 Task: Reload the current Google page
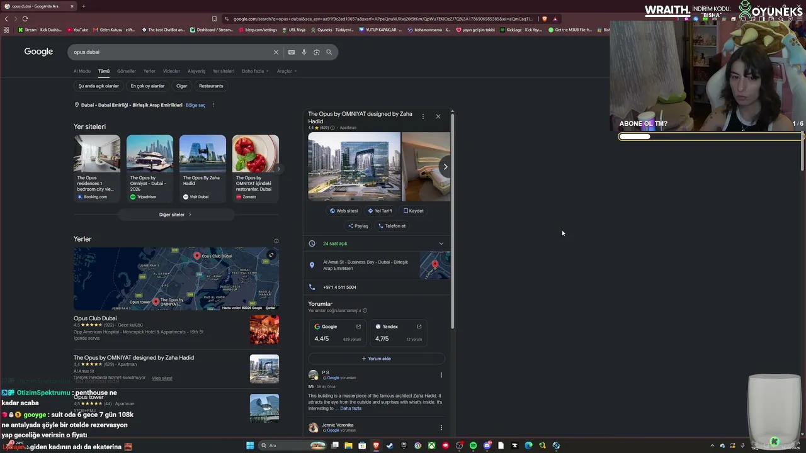[25, 19]
